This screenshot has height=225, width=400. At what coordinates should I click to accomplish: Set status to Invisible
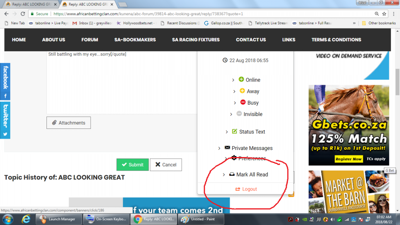[253, 114]
